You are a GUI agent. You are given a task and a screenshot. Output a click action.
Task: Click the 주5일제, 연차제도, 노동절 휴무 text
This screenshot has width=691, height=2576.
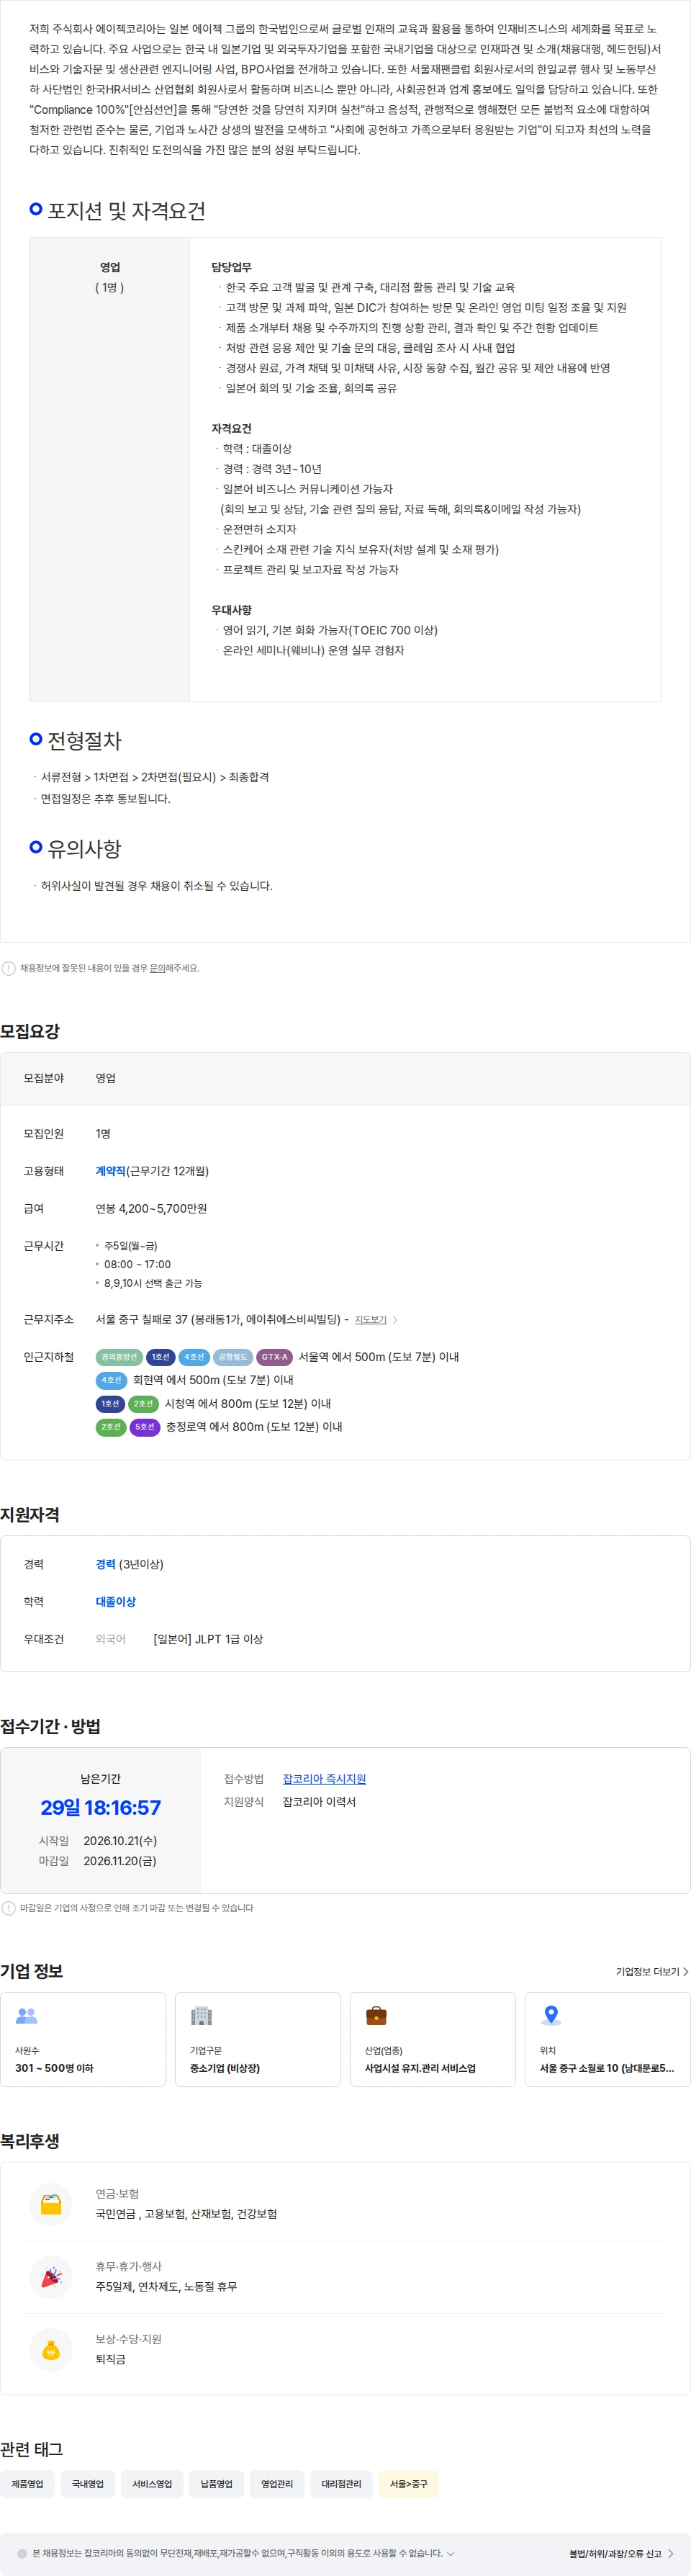pos(166,2287)
